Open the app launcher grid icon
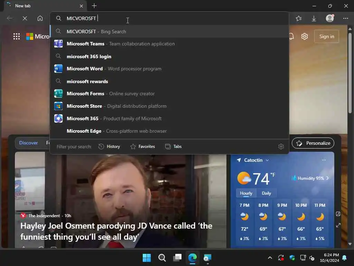Image resolution: width=354 pixels, height=266 pixels. pos(17,36)
